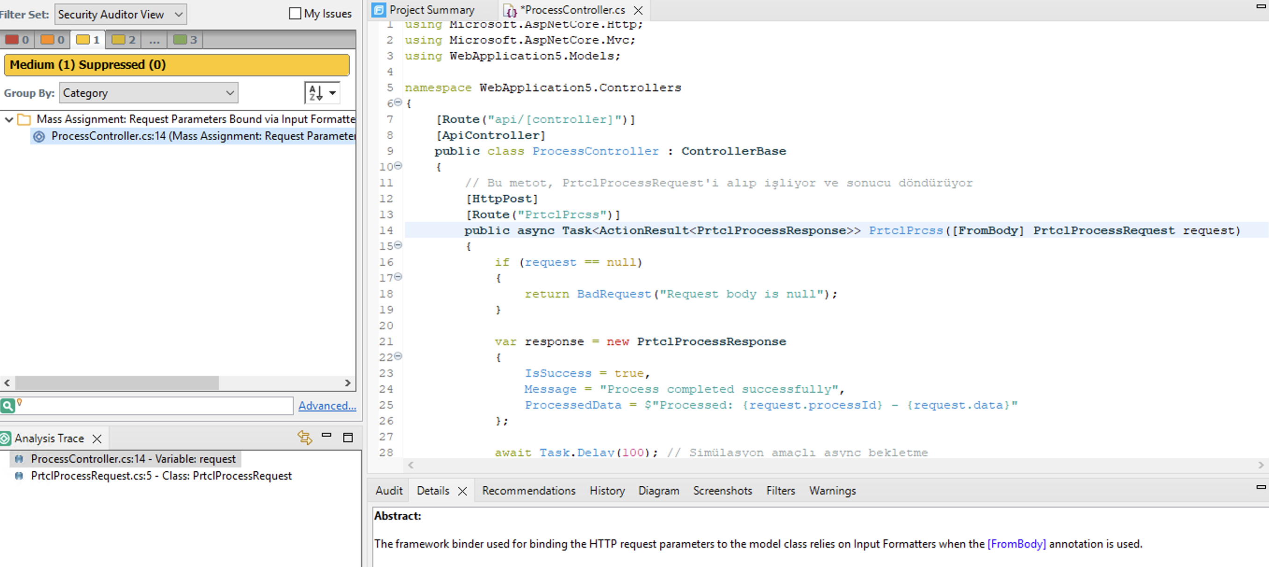1269x567 pixels.
Task: Open the Diagram tab
Action: 659,491
